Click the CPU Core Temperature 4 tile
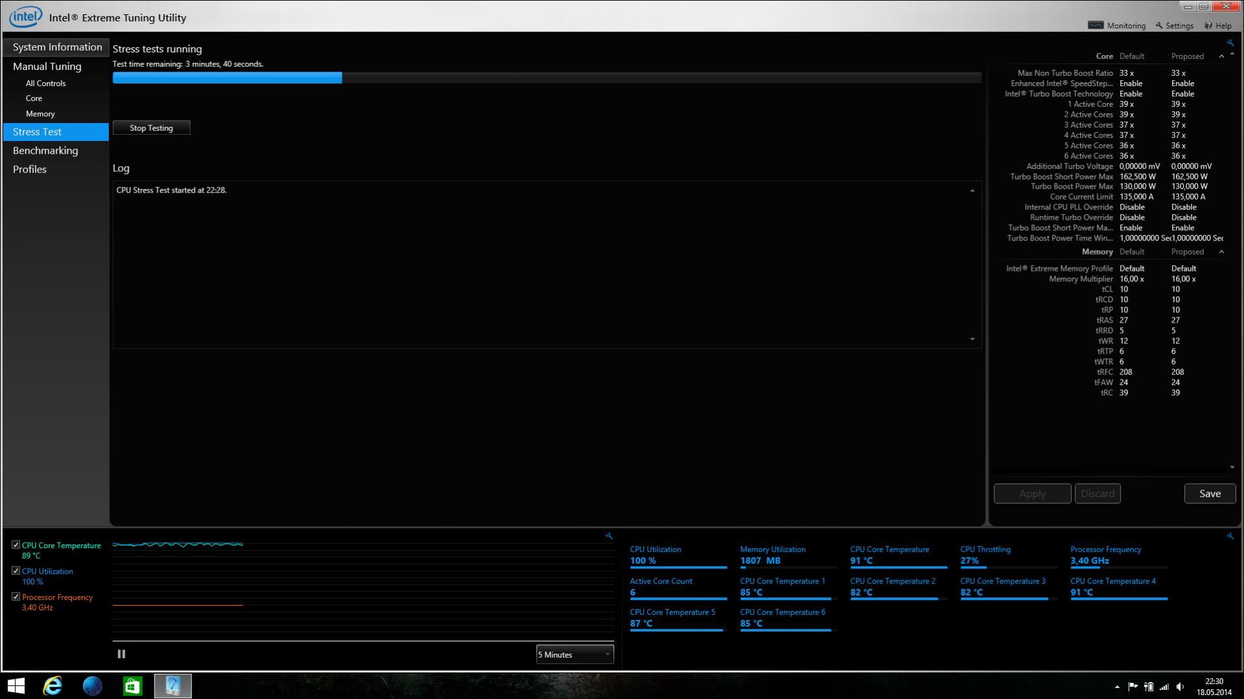The height and width of the screenshot is (699, 1244). [x=1119, y=587]
